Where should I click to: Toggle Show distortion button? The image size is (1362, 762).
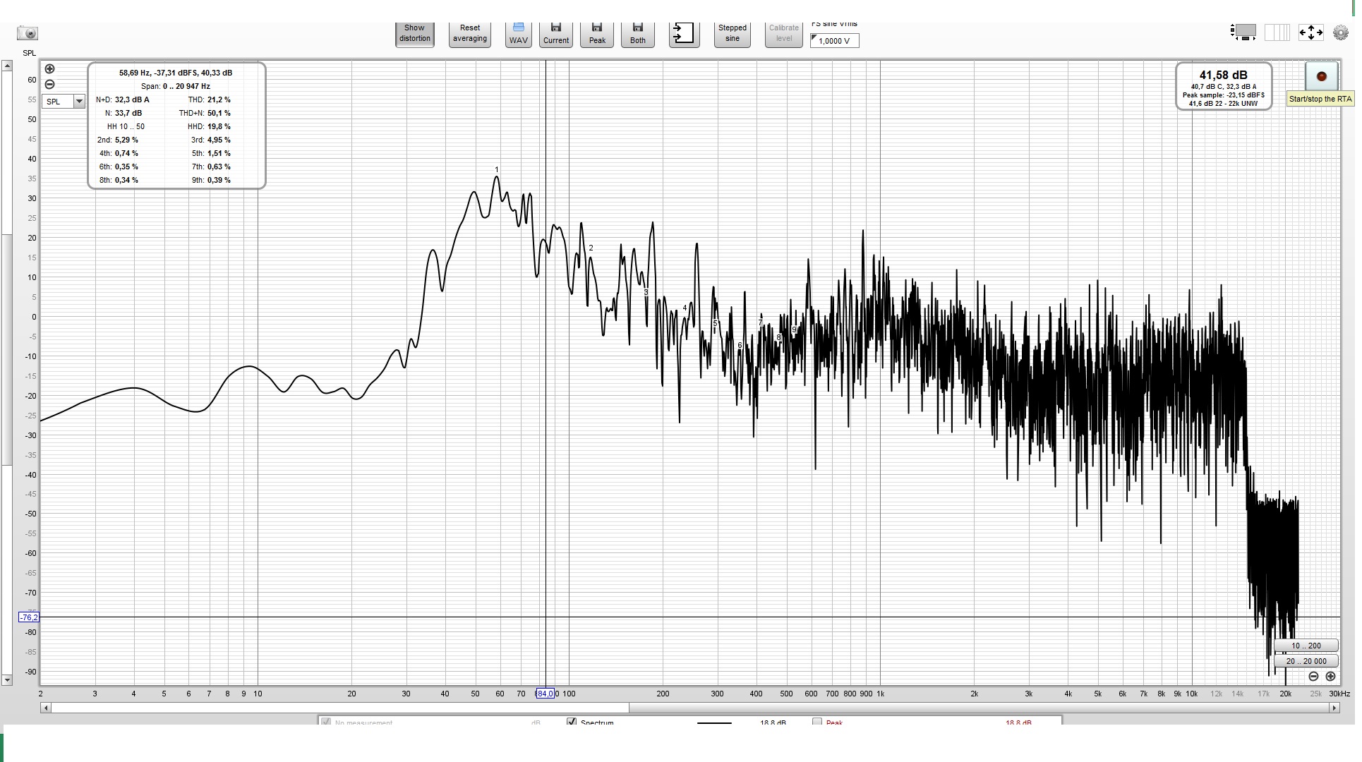(414, 34)
